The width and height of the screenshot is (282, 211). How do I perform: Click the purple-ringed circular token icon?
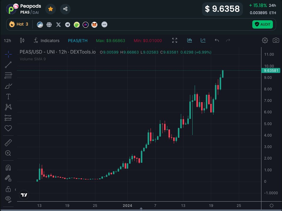pyautogui.click(x=86, y=24)
